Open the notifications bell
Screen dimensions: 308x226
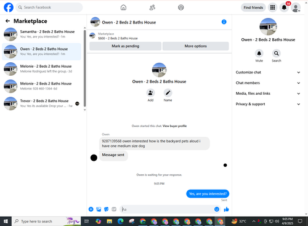click(x=284, y=7)
